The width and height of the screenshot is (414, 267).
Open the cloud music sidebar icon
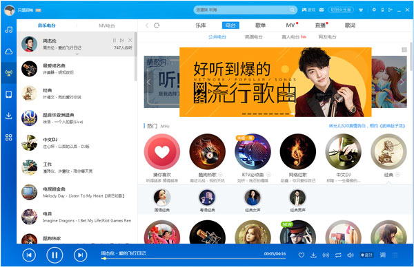point(9,51)
